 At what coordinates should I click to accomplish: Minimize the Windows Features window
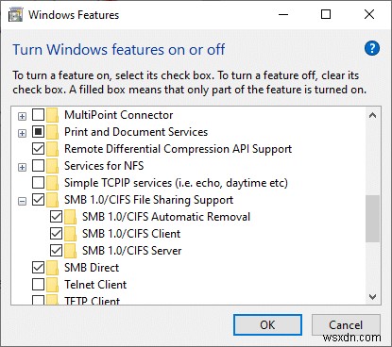pyautogui.click(x=283, y=14)
